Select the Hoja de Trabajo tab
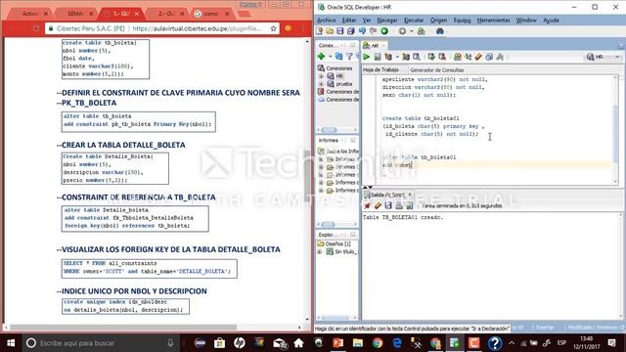626x352 pixels. pos(380,69)
